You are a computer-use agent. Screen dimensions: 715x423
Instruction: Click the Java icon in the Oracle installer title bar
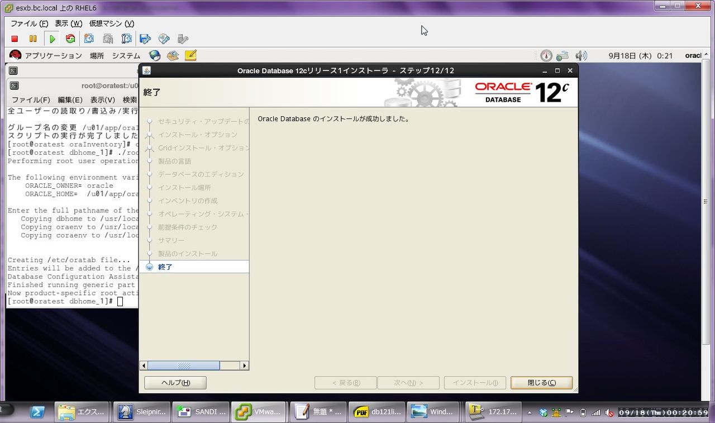pyautogui.click(x=146, y=70)
